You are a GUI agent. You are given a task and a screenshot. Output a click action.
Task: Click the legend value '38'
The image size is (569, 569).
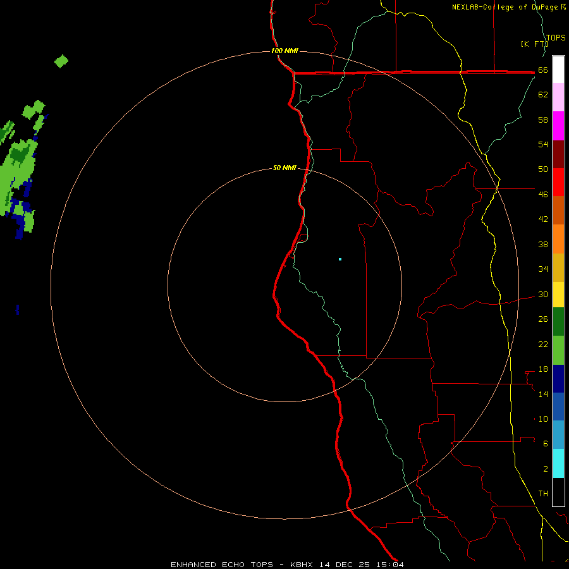click(x=543, y=244)
